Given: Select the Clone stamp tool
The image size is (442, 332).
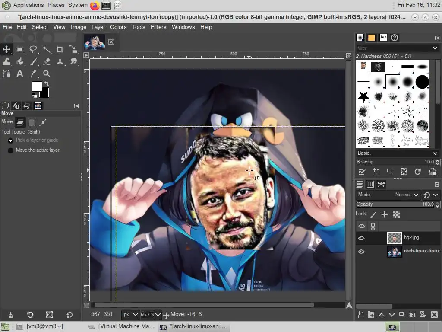Looking at the screenshot, I should (x=60, y=61).
